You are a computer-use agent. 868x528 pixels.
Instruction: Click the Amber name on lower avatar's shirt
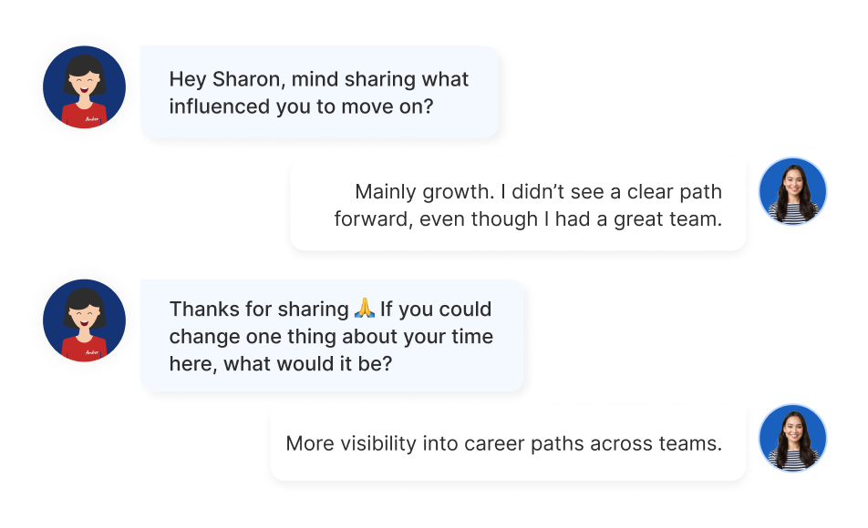click(92, 352)
